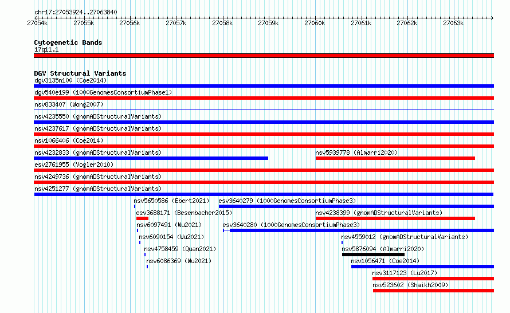Image resolution: width=510 pixels, height=313 pixels.
Task: Click the red bar under dgv540e199
Action: point(264,98)
